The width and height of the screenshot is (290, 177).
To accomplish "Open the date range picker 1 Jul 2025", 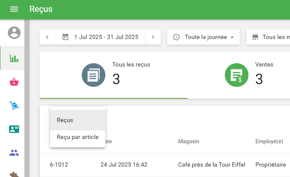I will click(x=100, y=37).
